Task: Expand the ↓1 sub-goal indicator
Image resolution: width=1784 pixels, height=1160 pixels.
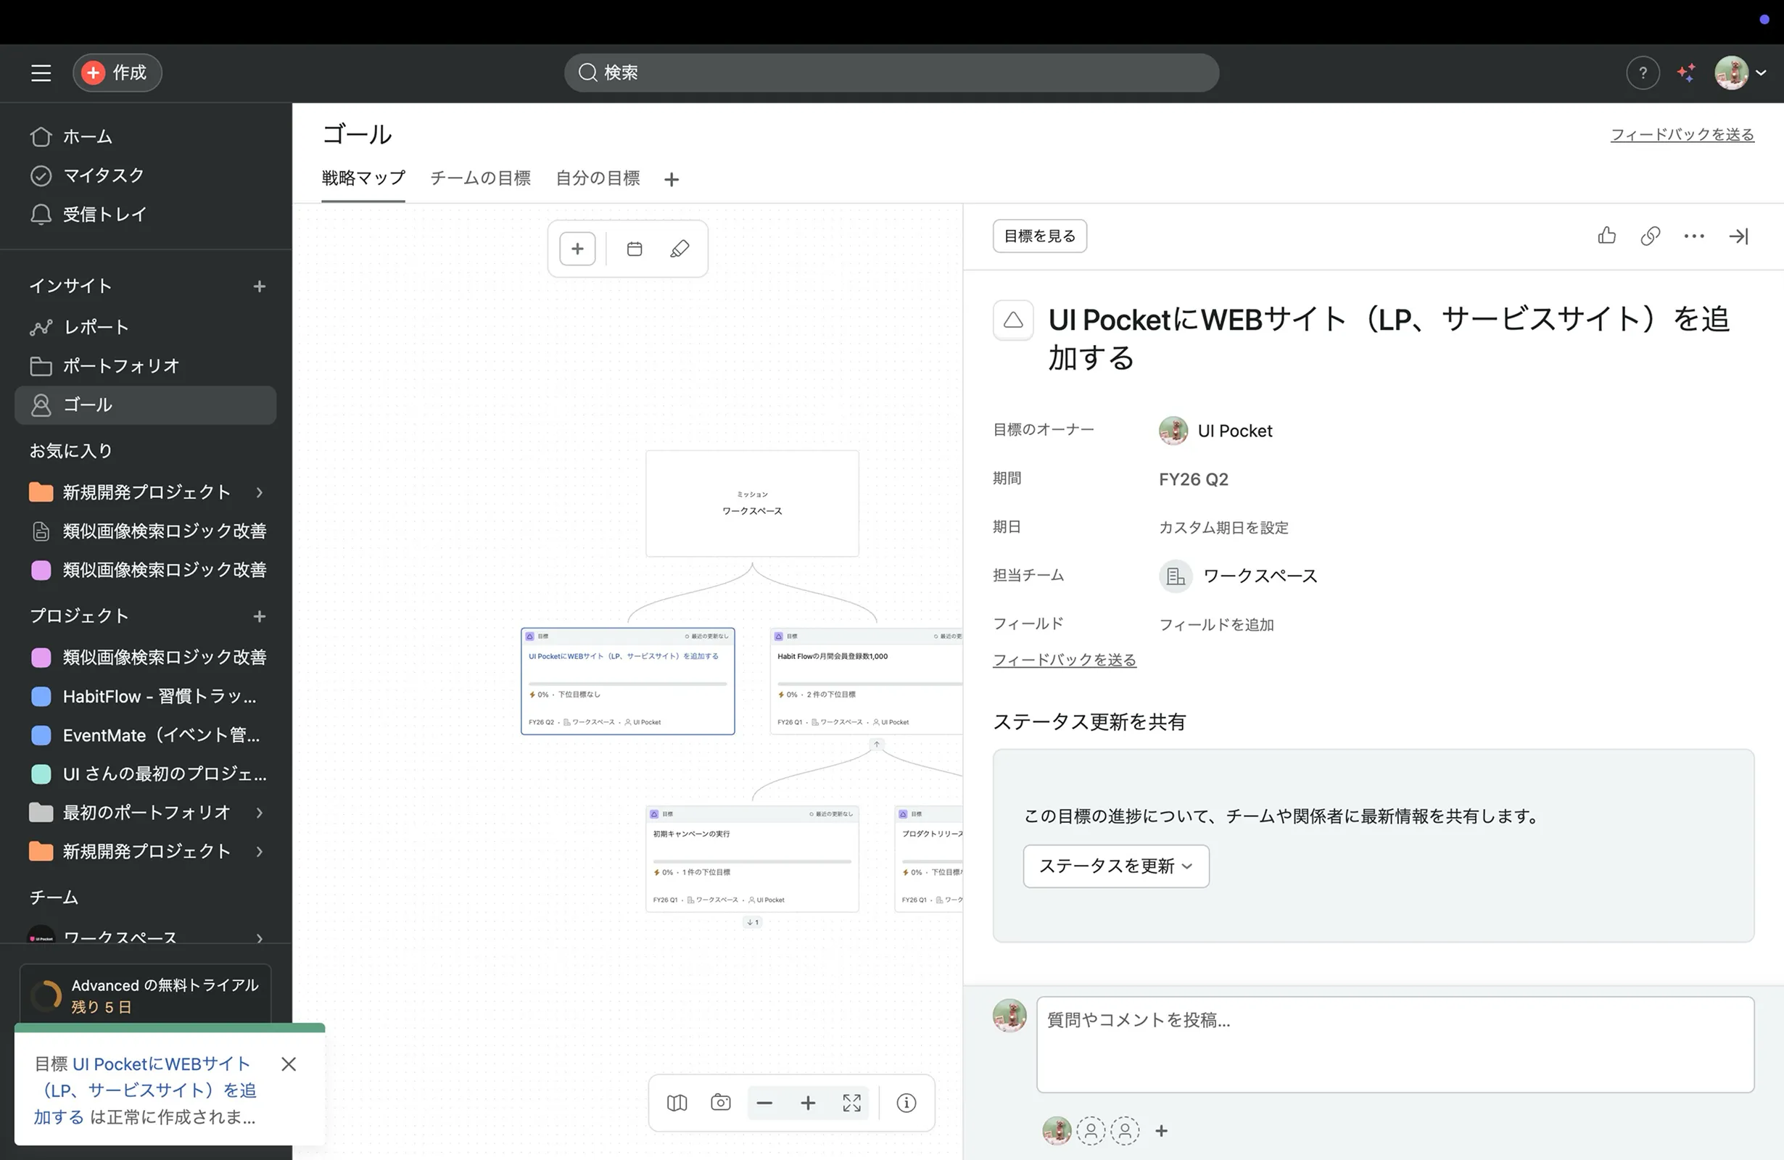Action: pyautogui.click(x=753, y=922)
